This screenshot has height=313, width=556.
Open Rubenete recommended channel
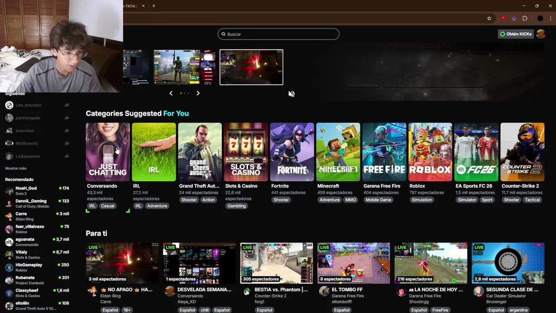[37, 280]
